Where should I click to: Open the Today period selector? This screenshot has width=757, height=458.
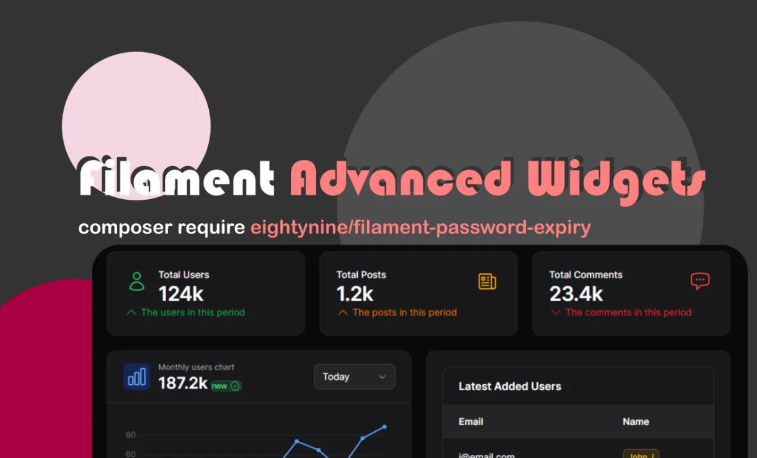(354, 377)
